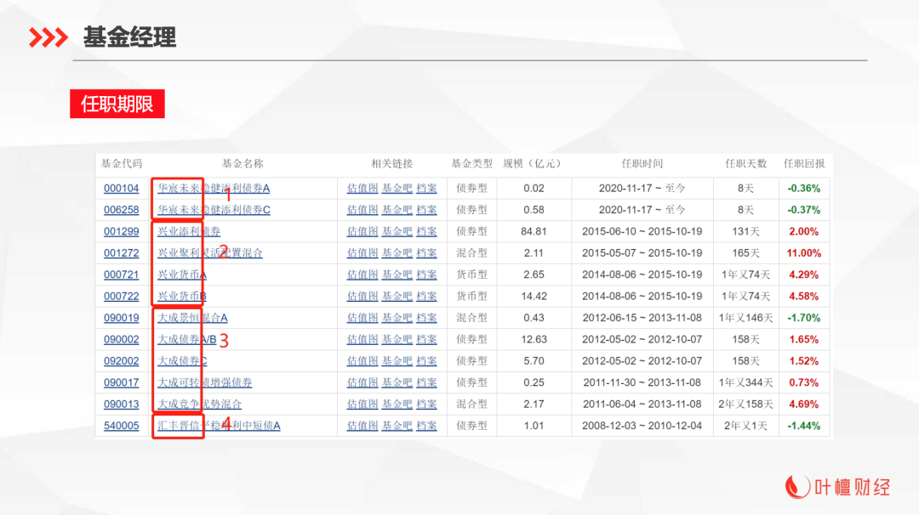Open fund code 000722 link

click(x=122, y=297)
